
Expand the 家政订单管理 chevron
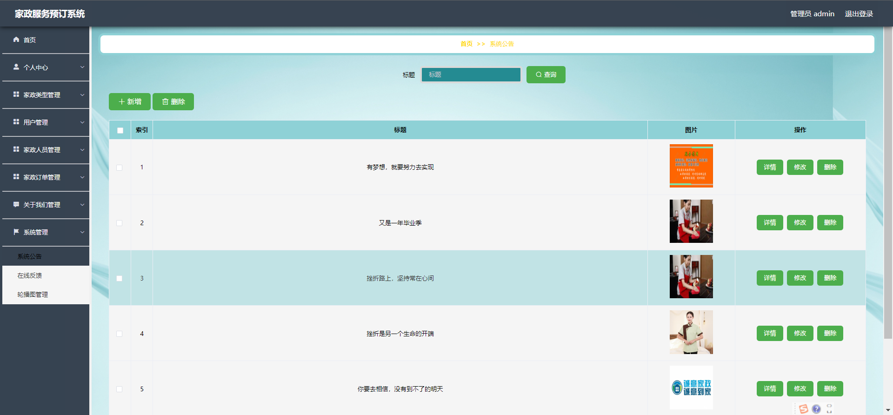pos(82,177)
